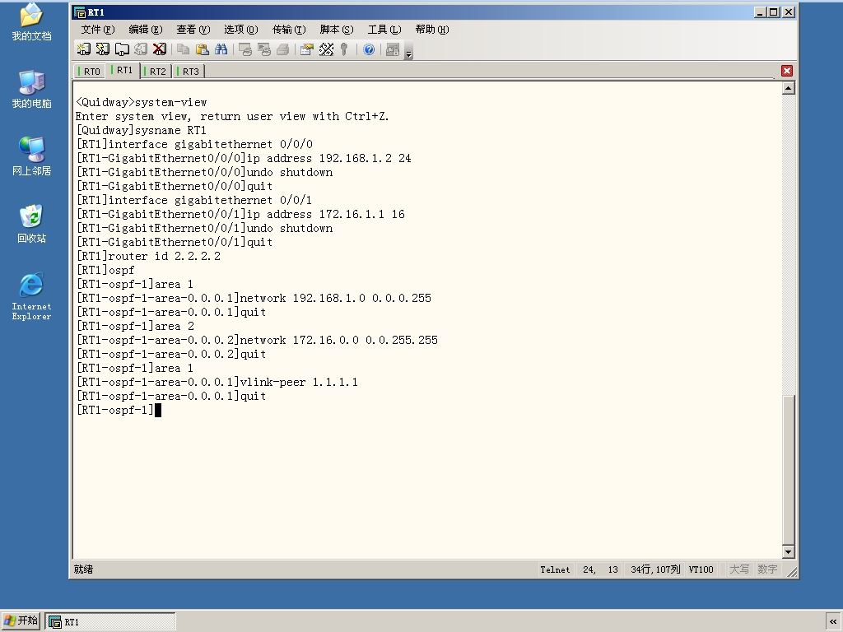
Task: Click the greyed Reconnect toolbar icon
Action: [x=141, y=49]
